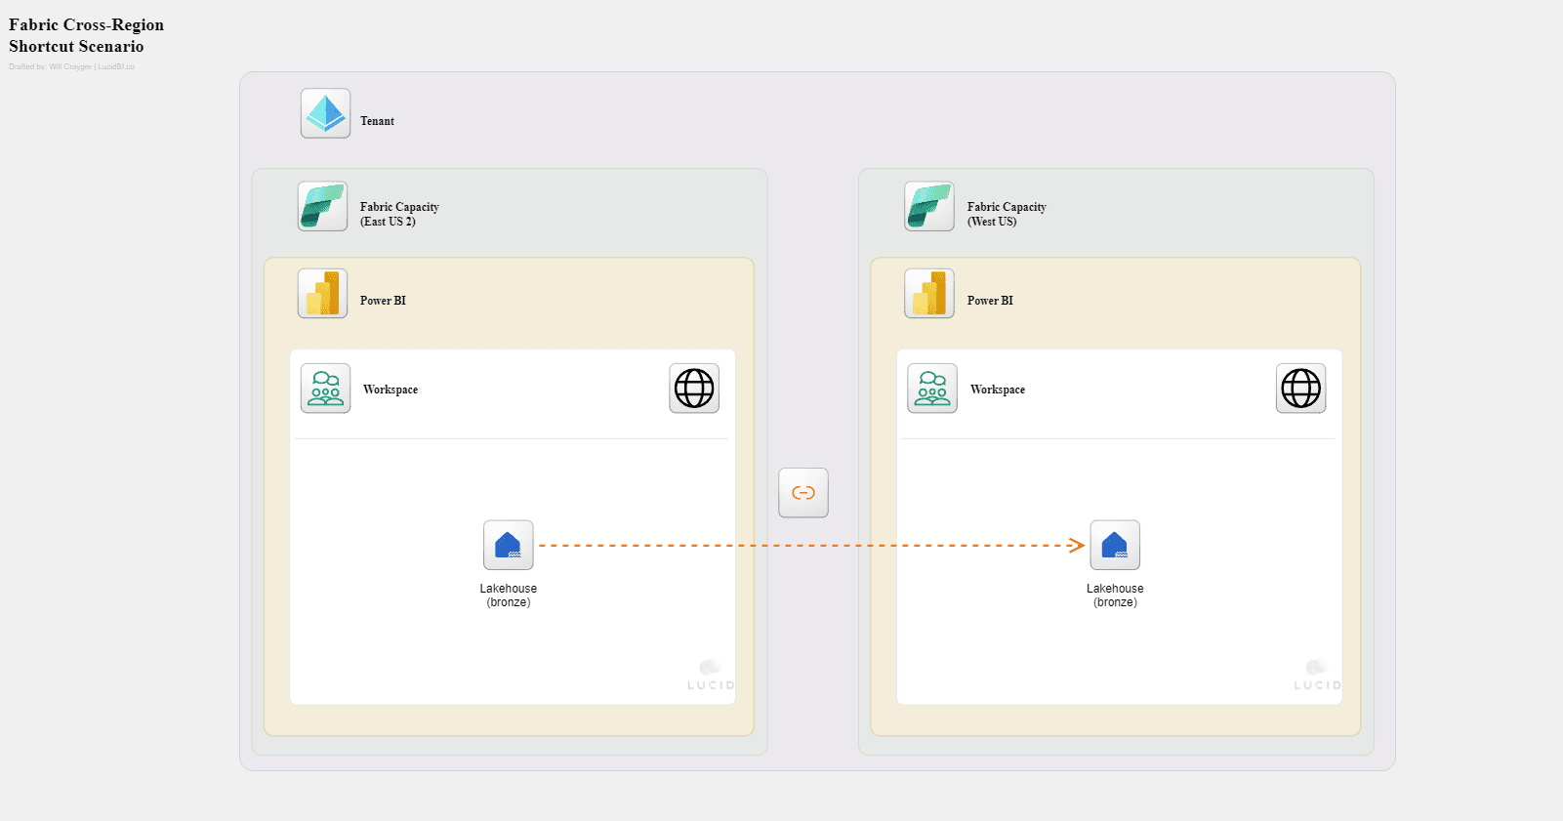The image size is (1563, 822).
Task: Select the 'Fabric Capacity (West US)' label
Action: pos(1007,214)
